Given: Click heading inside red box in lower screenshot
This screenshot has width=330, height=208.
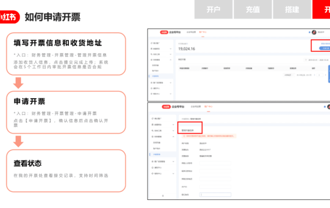Looking at the screenshot, I should (188, 131).
